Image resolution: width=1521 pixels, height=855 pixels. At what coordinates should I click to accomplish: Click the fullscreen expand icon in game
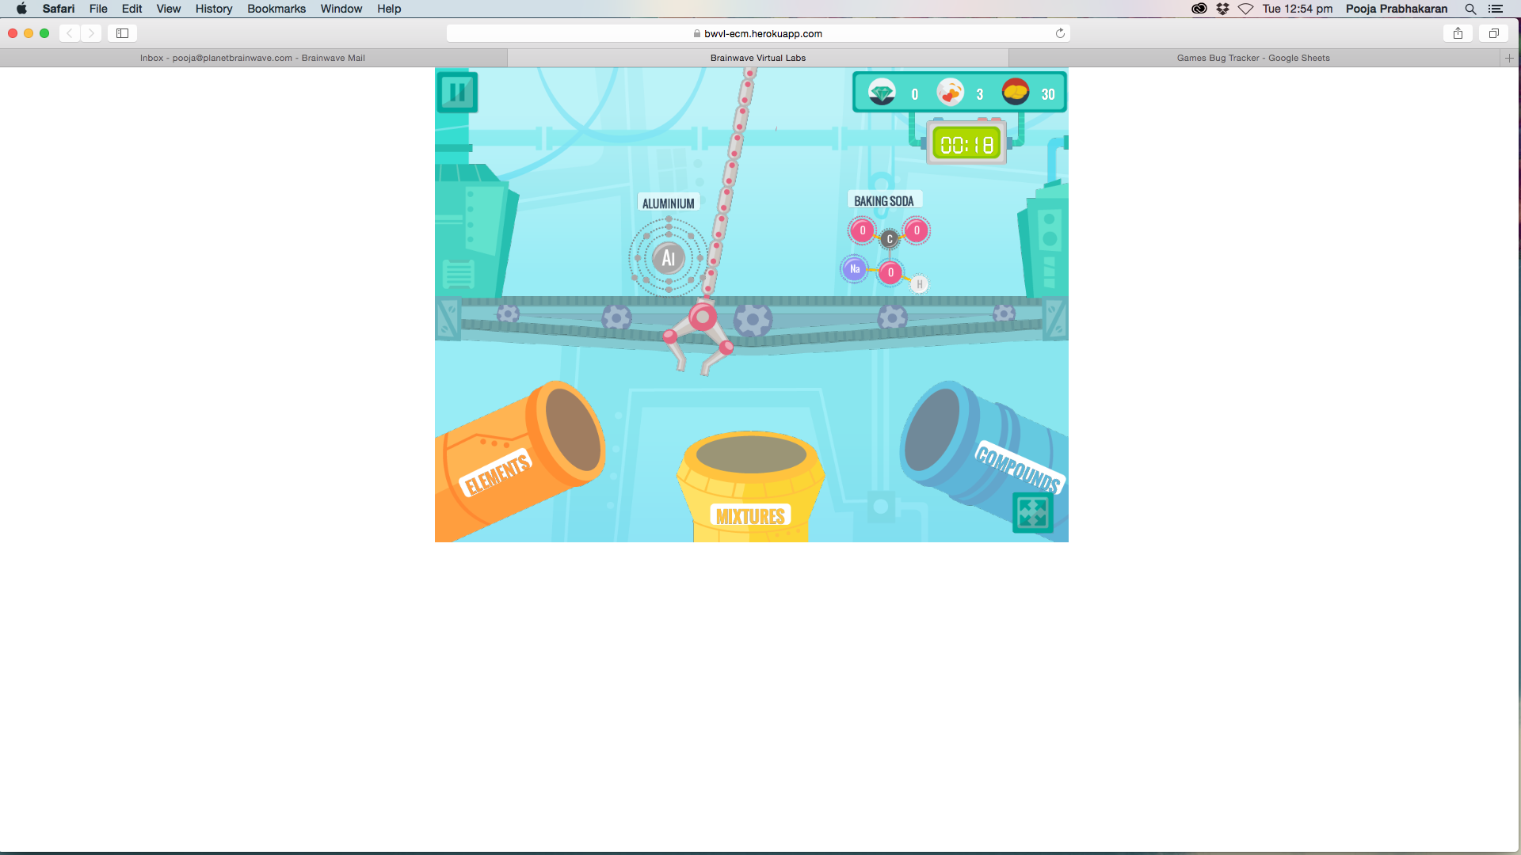point(1032,513)
